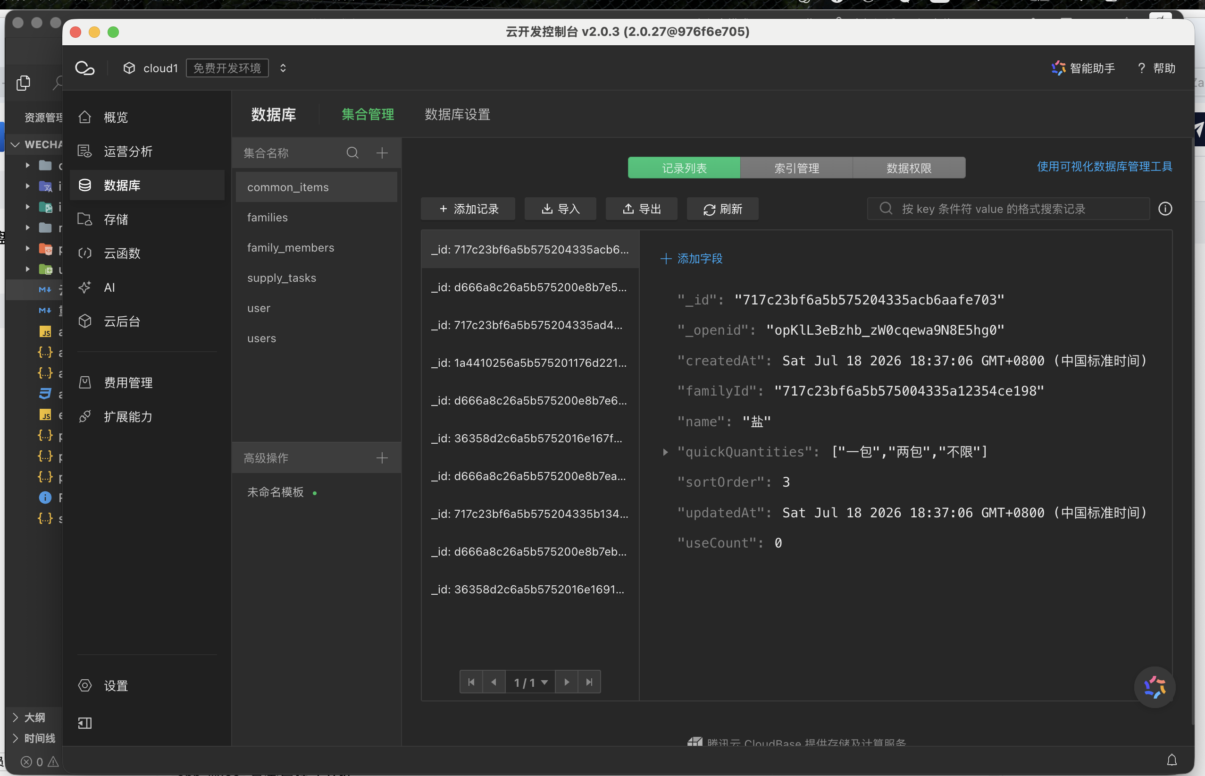
Task: Click the notification bell in status bar
Action: point(1172,760)
